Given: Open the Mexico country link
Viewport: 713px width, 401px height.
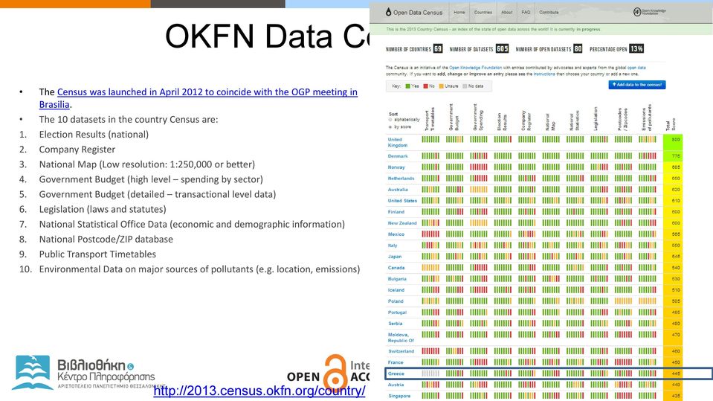Looking at the screenshot, I should click(396, 234).
